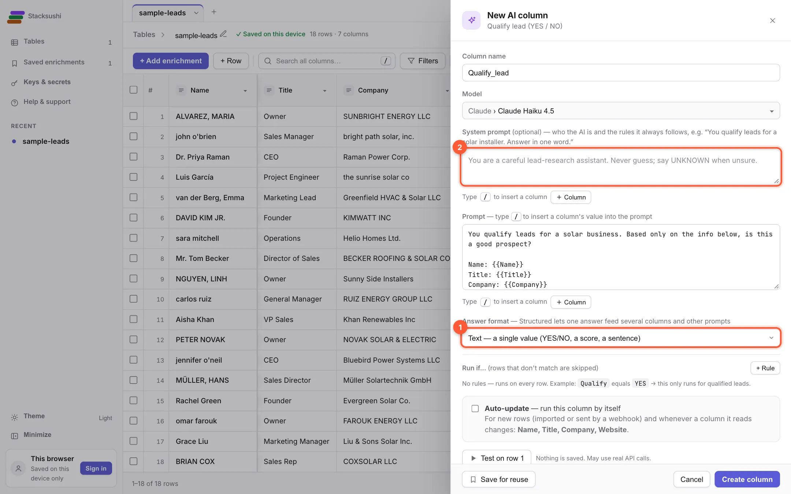Image resolution: width=791 pixels, height=494 pixels.
Task: Click the Add enrichment button
Action: pyautogui.click(x=171, y=61)
